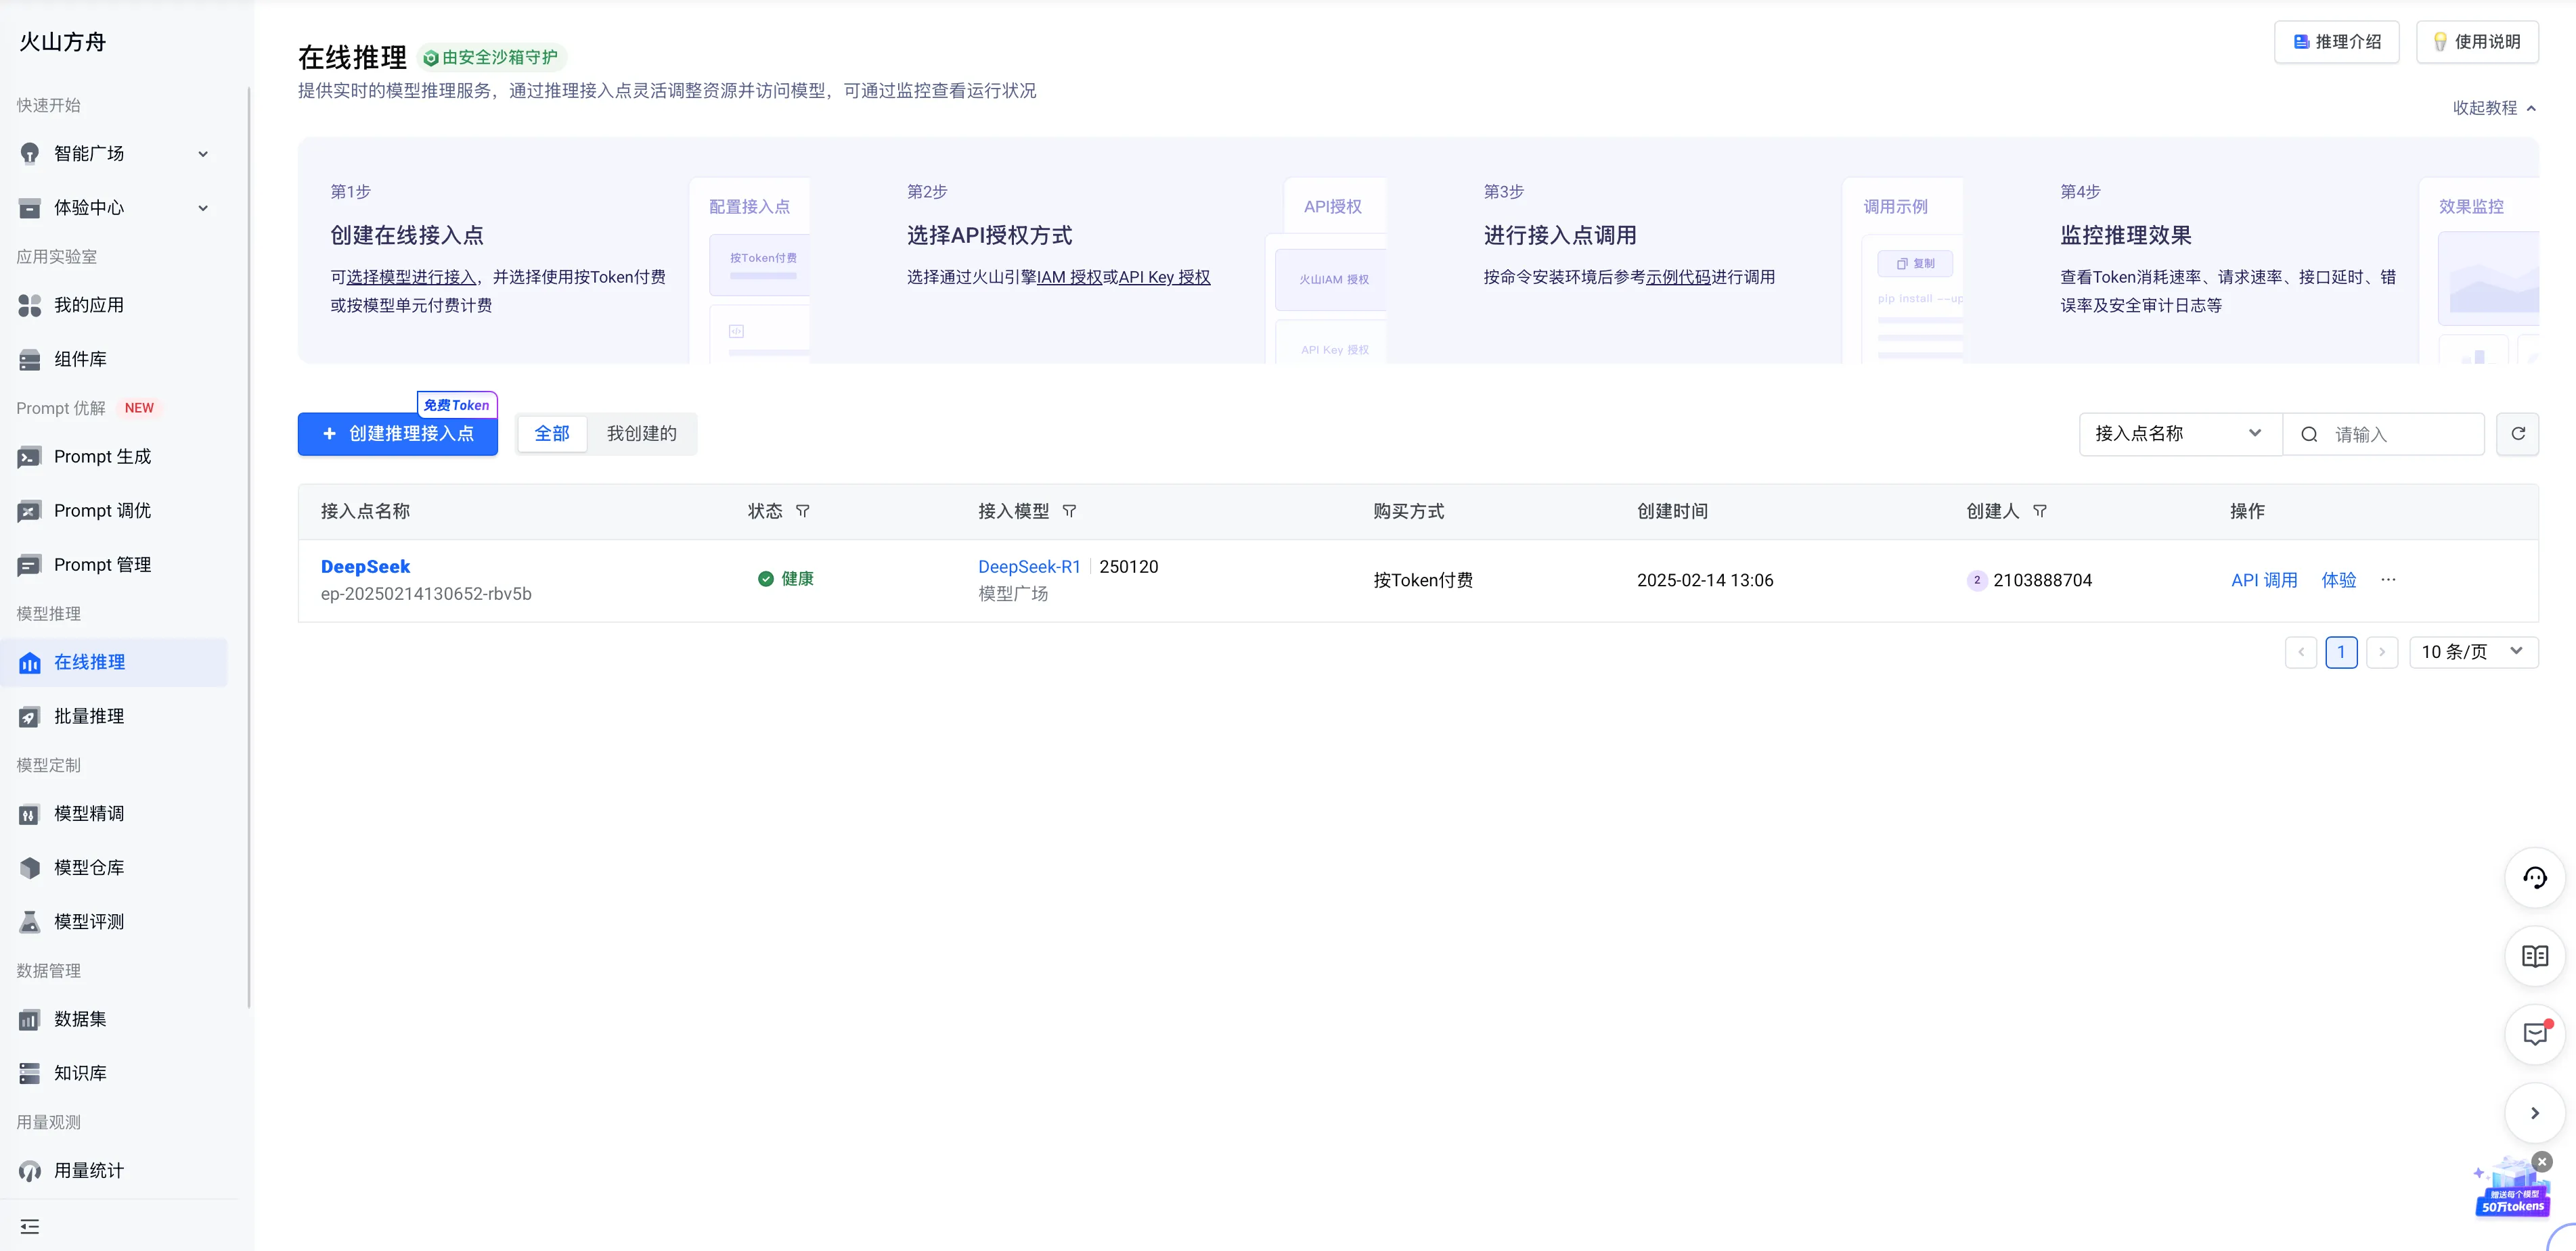Click the 创建推理接入点 button

tap(397, 433)
